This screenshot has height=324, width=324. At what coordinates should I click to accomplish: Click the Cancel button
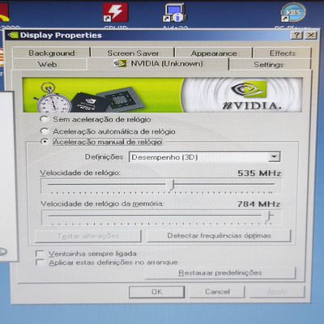tap(217, 292)
